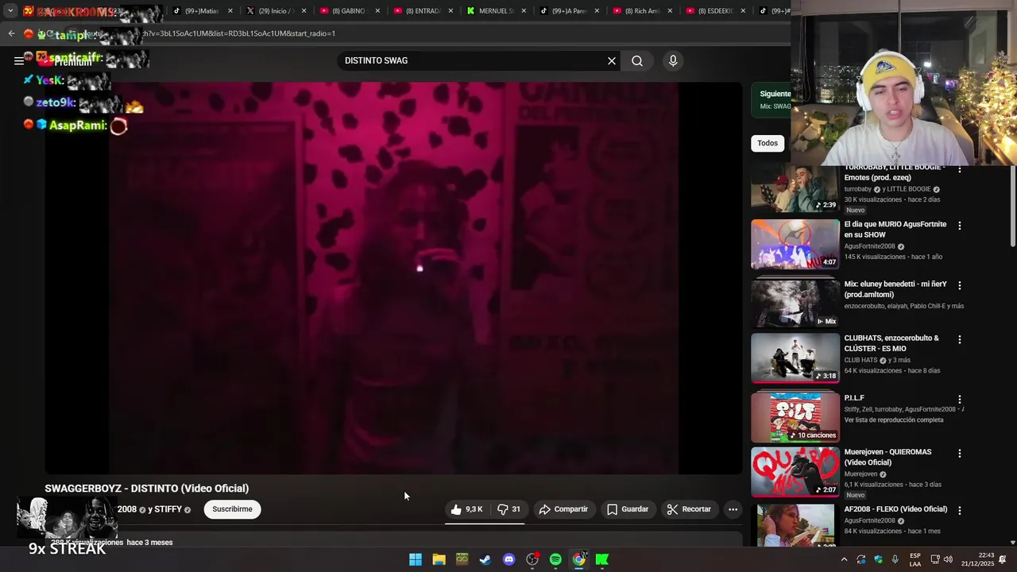
Task: Switch to the (8) ESDEEKID YouTube tab
Action: click(715, 11)
